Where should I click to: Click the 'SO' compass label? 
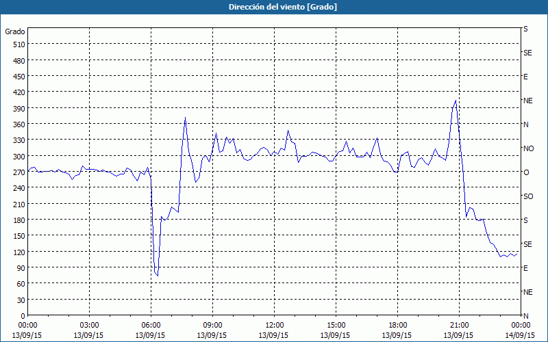528,196
